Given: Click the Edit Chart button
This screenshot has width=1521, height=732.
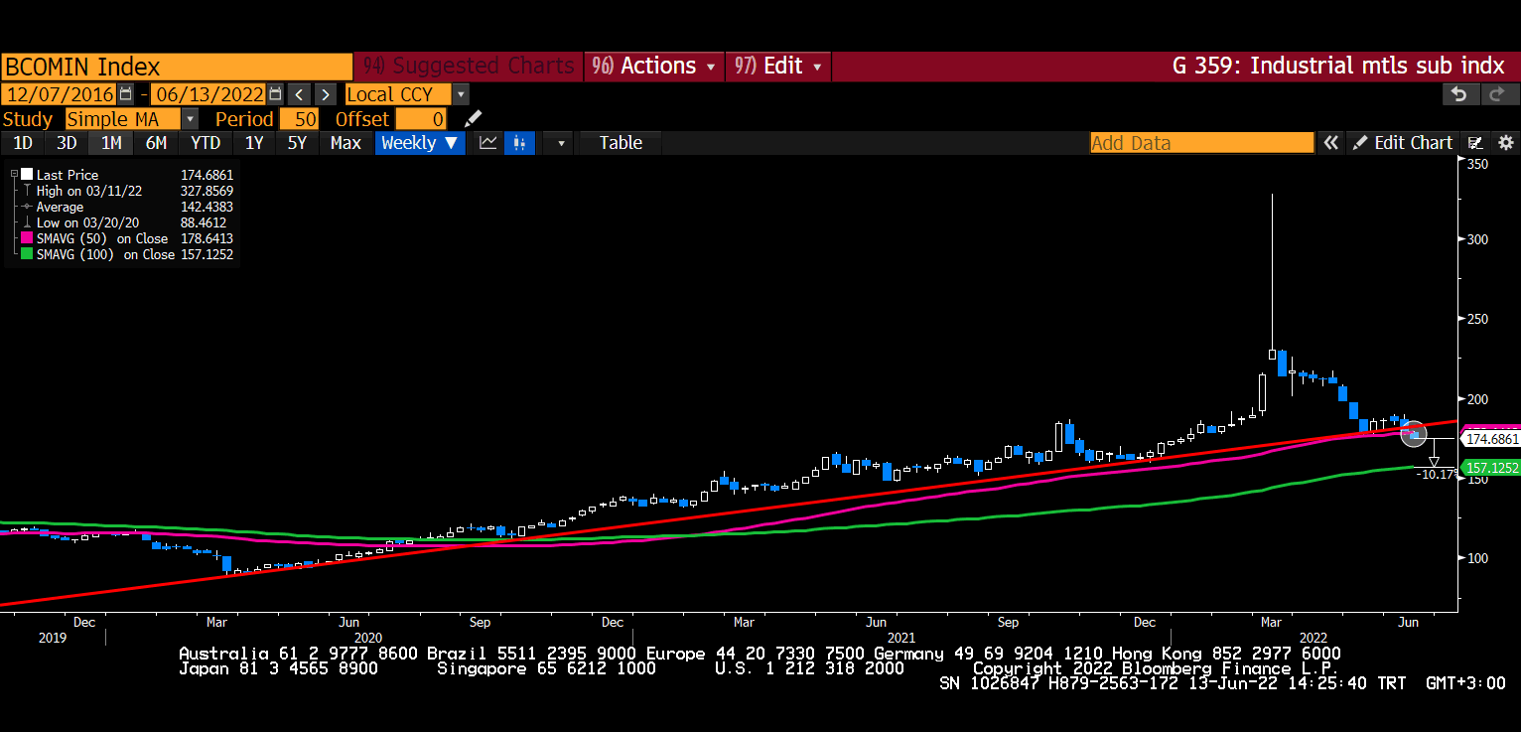Looking at the screenshot, I should [1402, 143].
